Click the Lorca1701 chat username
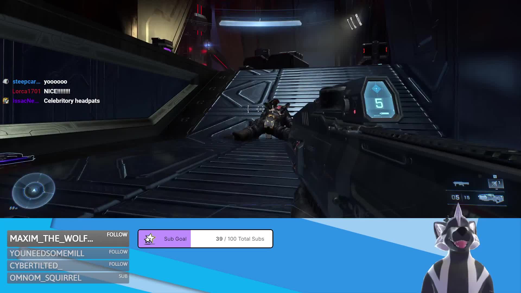This screenshot has width=521, height=293. click(x=26, y=91)
